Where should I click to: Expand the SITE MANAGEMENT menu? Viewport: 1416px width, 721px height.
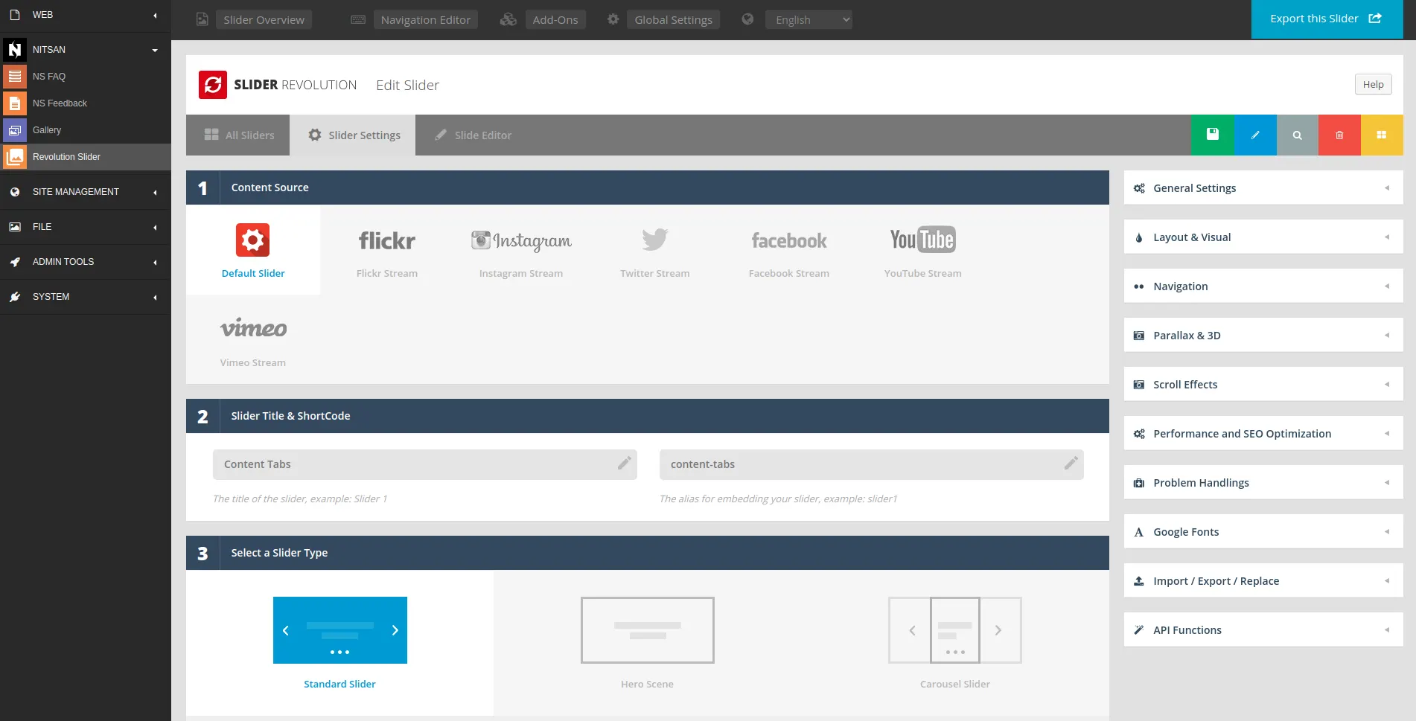coord(86,192)
